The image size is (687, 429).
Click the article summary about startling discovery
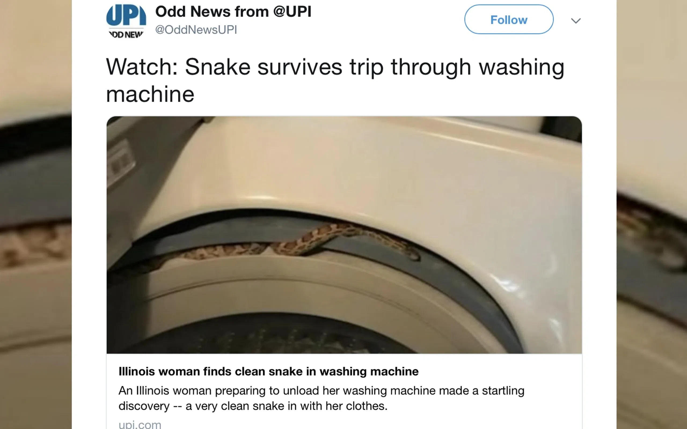pos(321,398)
